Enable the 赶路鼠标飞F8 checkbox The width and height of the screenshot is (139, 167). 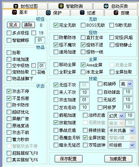[9, 153]
